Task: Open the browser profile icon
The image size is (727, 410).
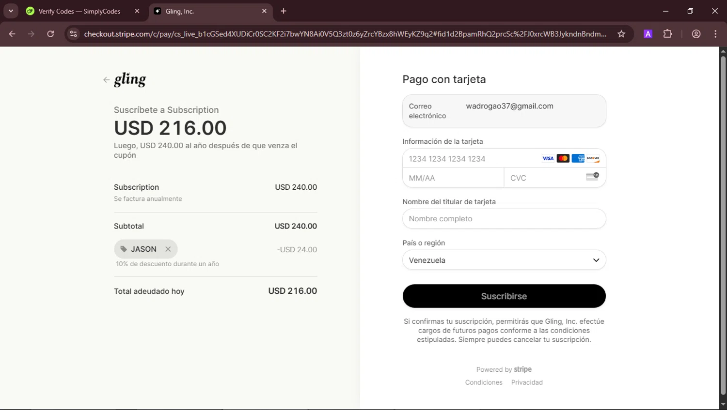Action: pyautogui.click(x=696, y=34)
